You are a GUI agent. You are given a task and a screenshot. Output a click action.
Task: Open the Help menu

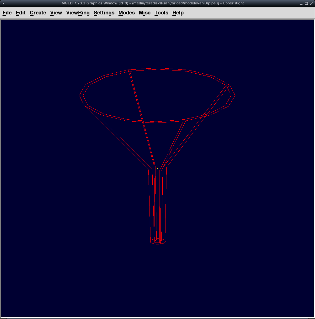coord(178,13)
